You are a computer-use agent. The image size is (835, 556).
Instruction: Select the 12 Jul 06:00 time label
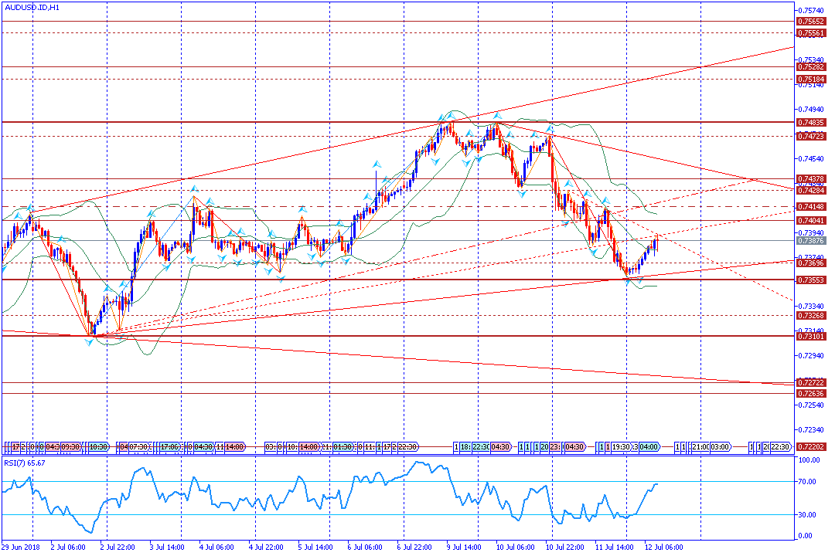[x=663, y=548]
